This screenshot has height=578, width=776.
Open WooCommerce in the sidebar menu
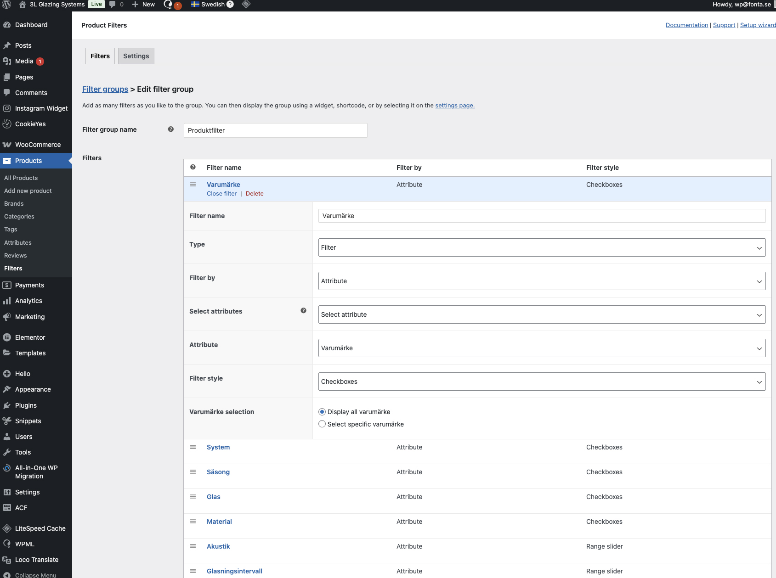tap(38, 145)
